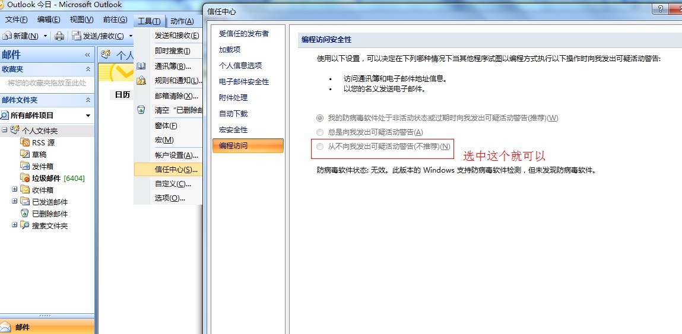Click the Empty Deleted Items recycle icon
Image resolution: width=682 pixels, height=334 pixels.
(x=141, y=110)
